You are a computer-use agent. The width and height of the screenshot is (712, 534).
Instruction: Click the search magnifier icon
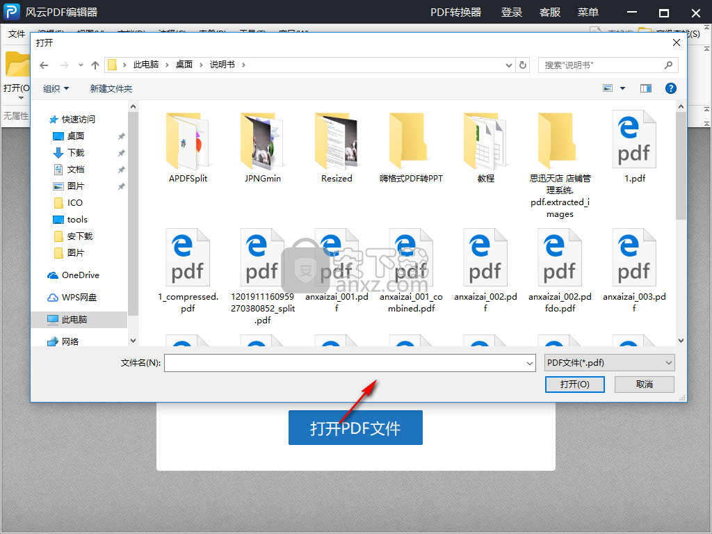668,65
